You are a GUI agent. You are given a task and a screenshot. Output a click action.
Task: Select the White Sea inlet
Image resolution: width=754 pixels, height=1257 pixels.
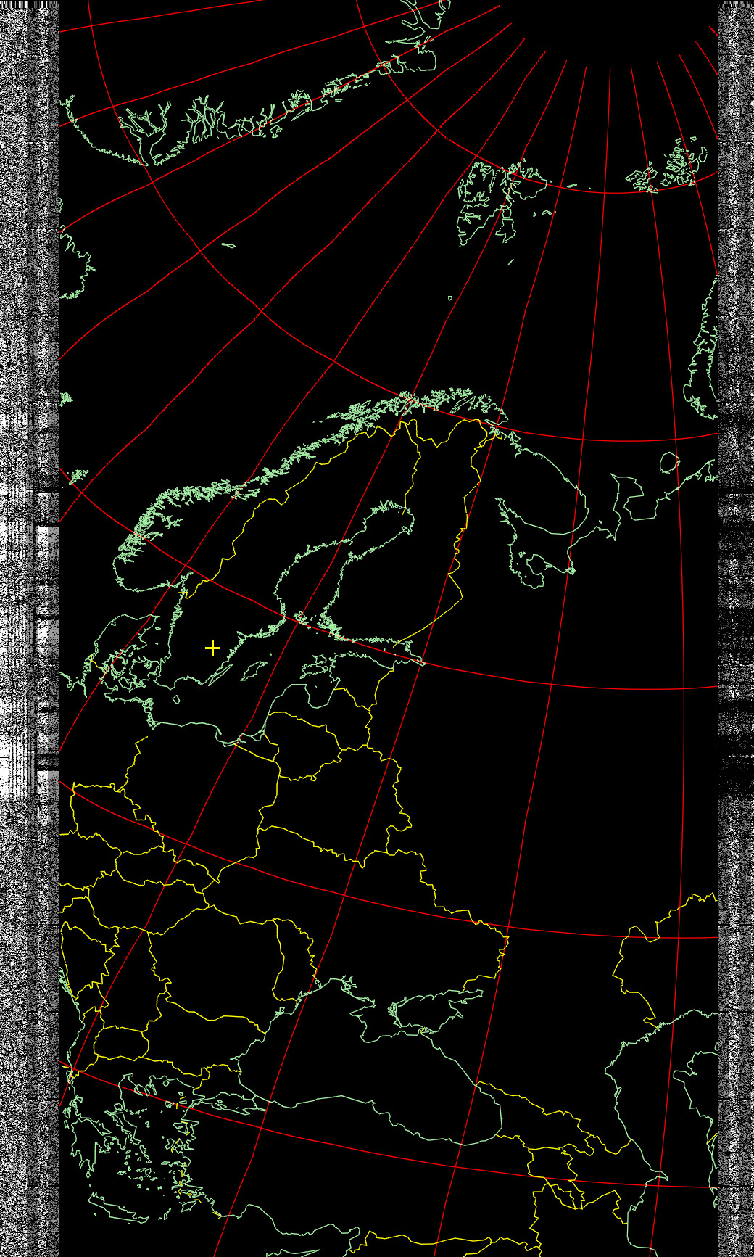(x=540, y=548)
